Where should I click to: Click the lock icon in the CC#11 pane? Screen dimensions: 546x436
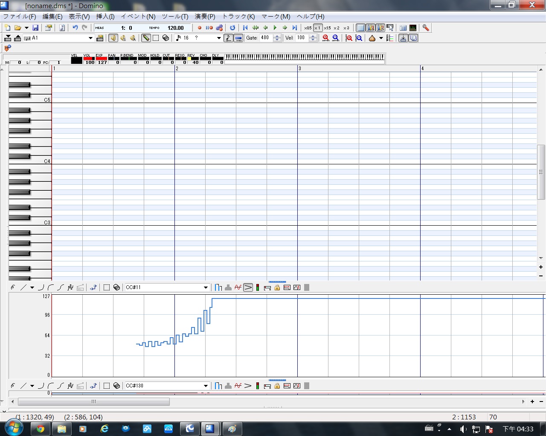tap(277, 287)
